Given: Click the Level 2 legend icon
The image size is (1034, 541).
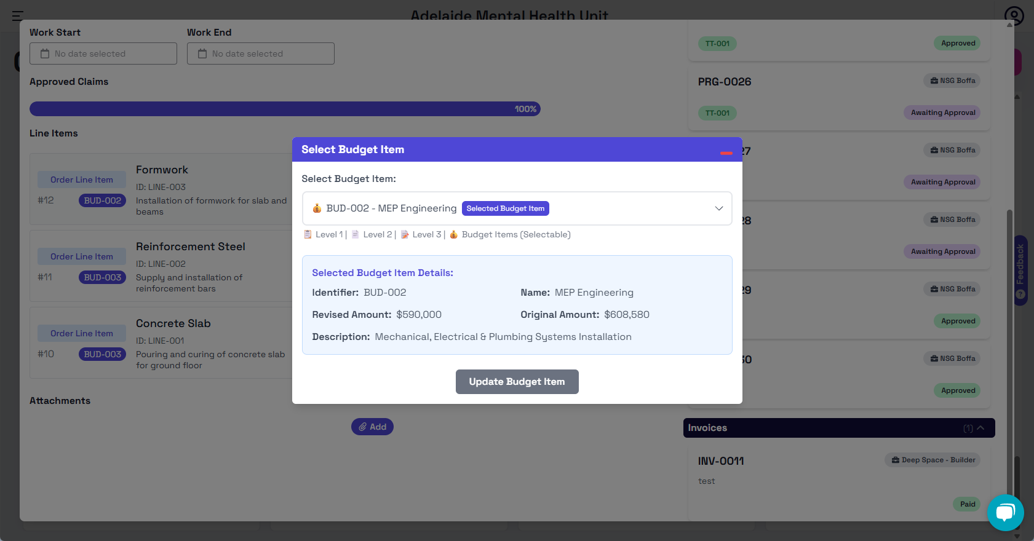Looking at the screenshot, I should 356,234.
